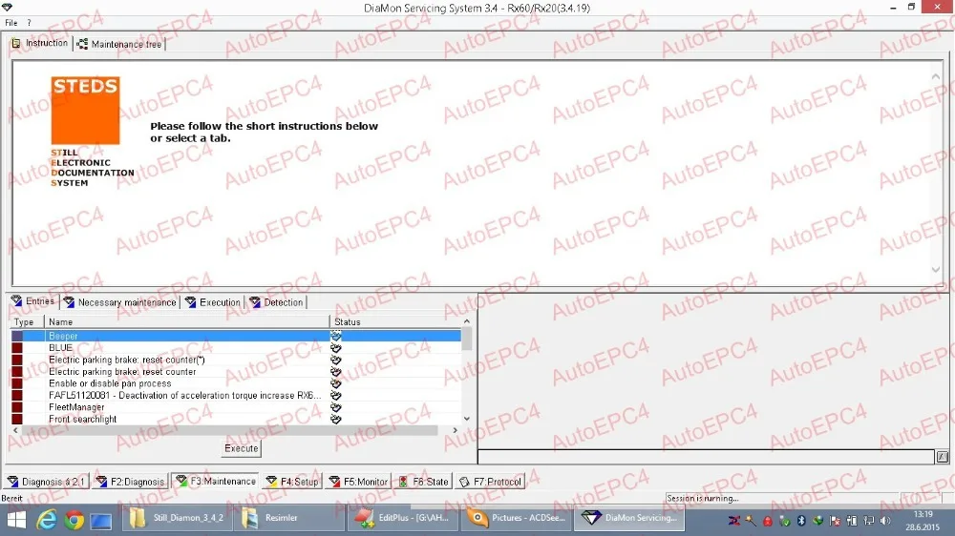Switch to the Instruction tab
955x536 pixels.
click(40, 43)
